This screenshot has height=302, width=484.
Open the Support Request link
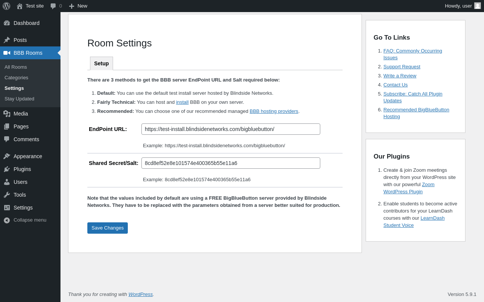(402, 67)
